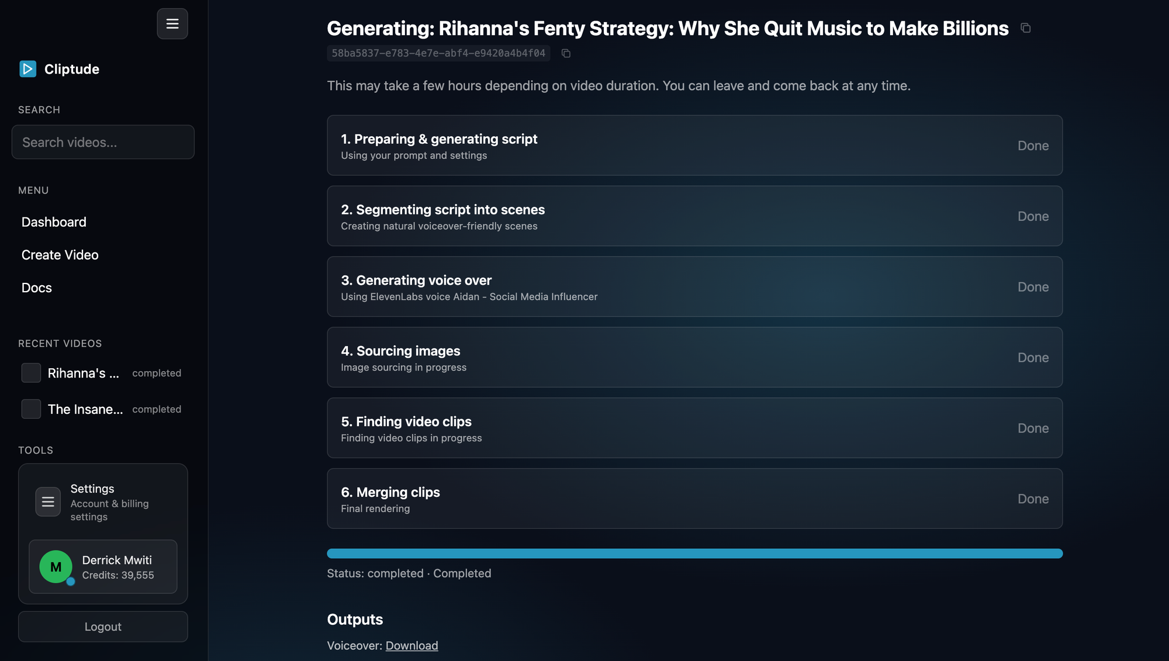Click the Logout button
The width and height of the screenshot is (1169, 661).
pos(103,627)
